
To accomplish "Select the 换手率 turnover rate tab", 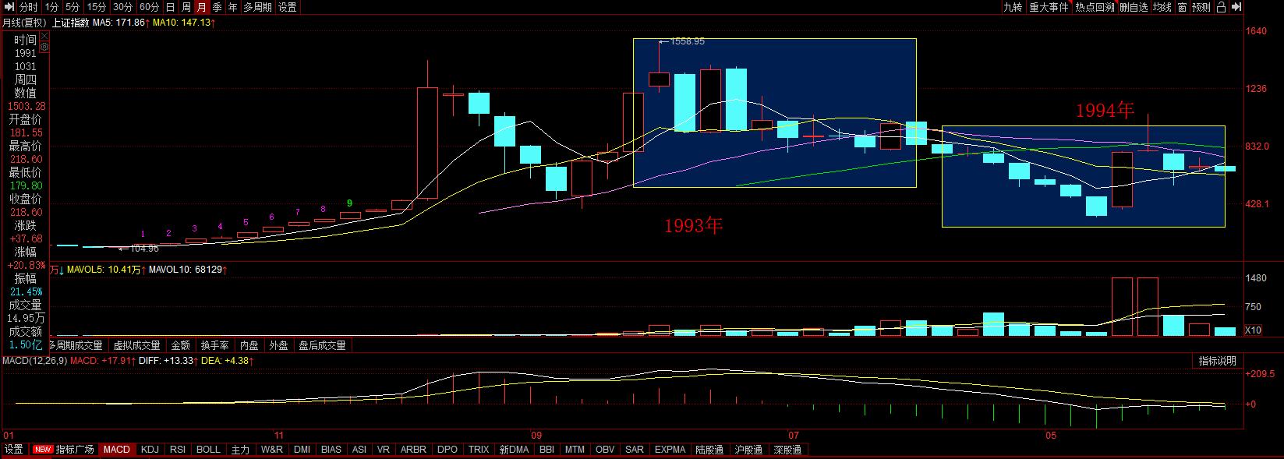I will [x=214, y=345].
